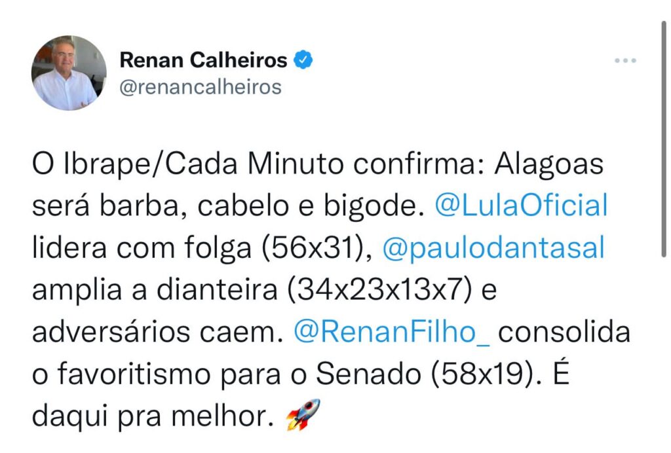This screenshot has width=671, height=453.
Task: Click the Renan Calheiros display name
Action: point(203,61)
